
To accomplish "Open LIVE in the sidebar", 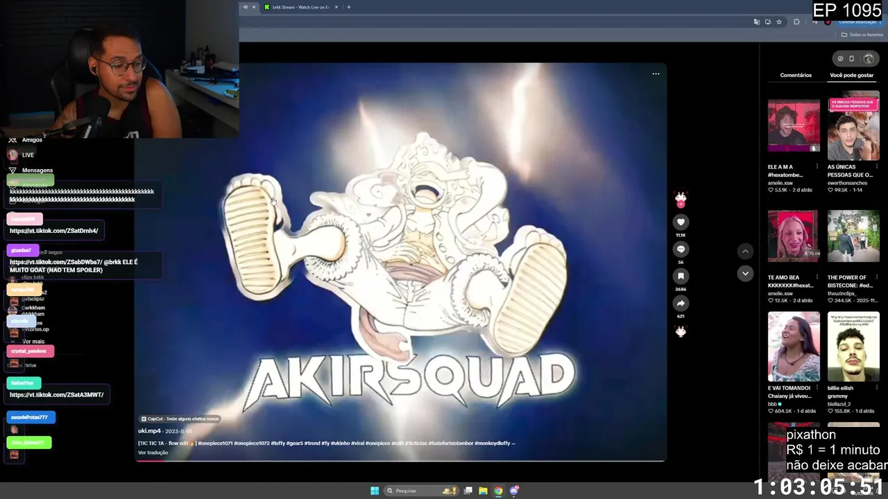I will (x=28, y=155).
